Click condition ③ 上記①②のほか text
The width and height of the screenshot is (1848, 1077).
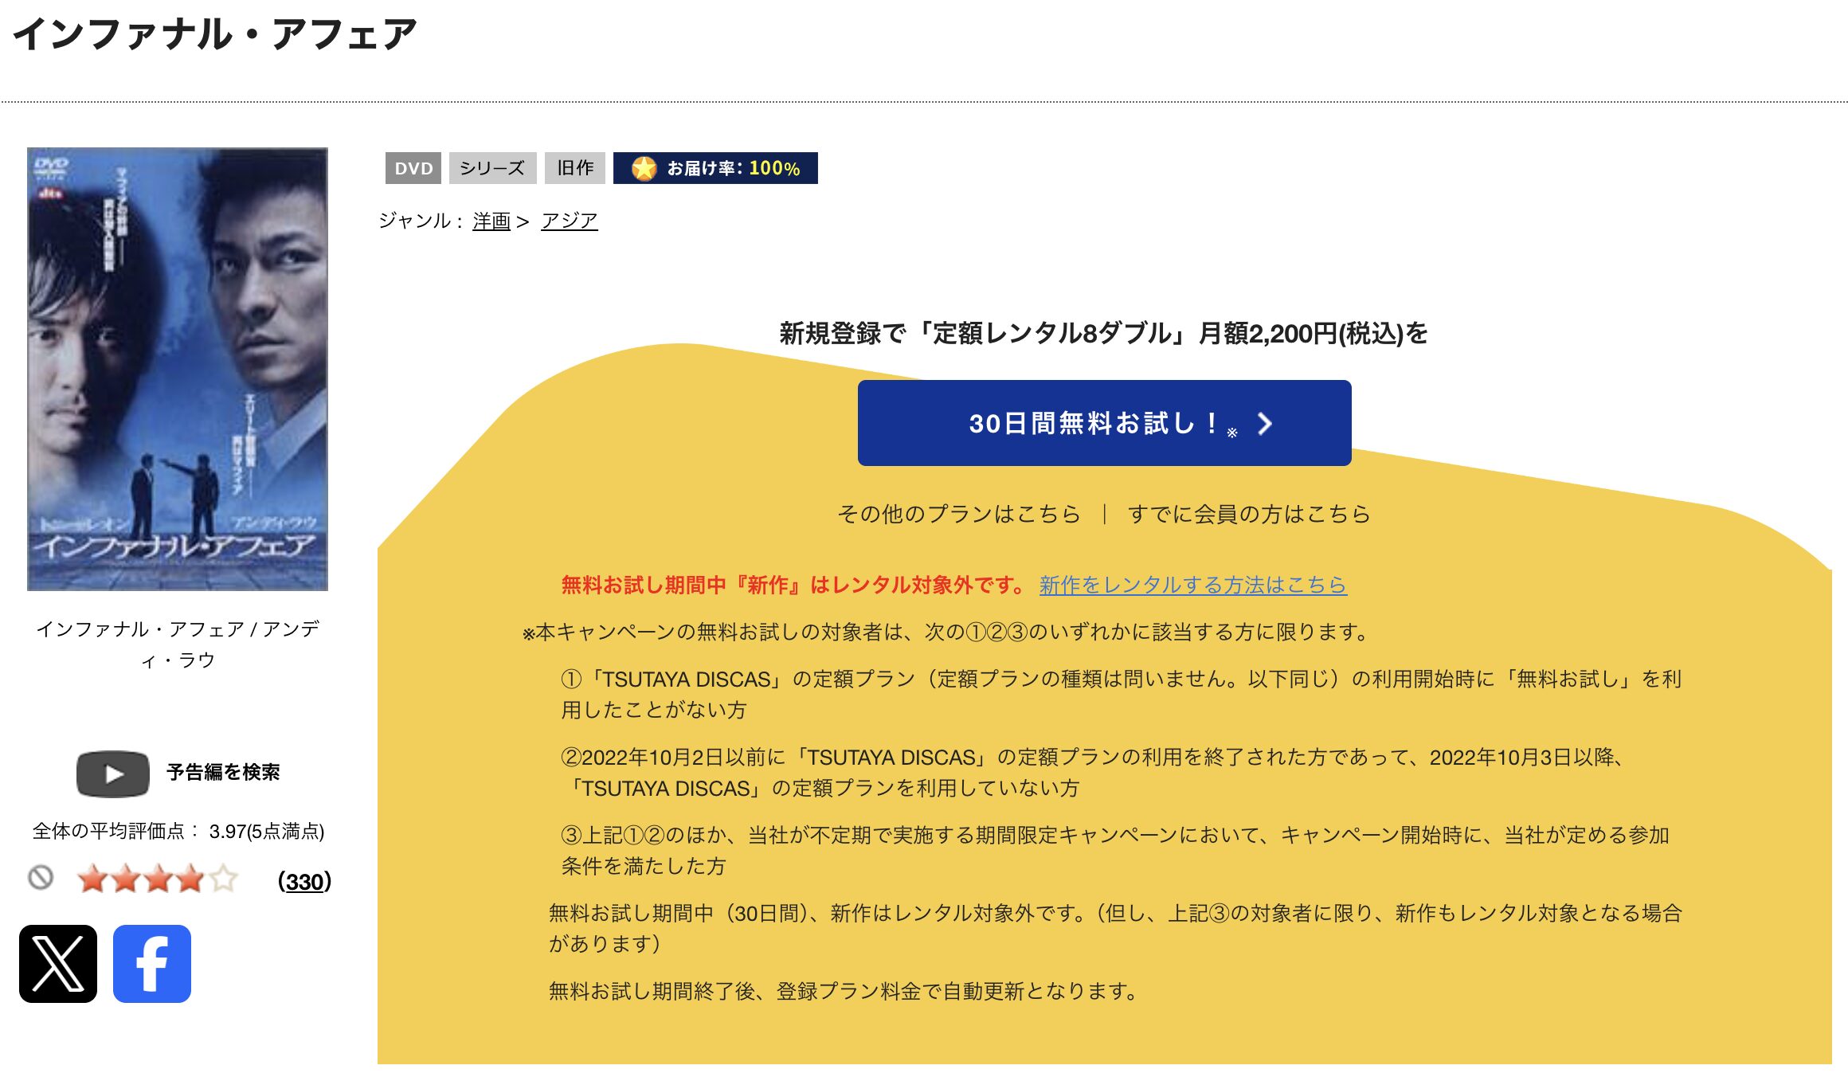coord(1115,850)
